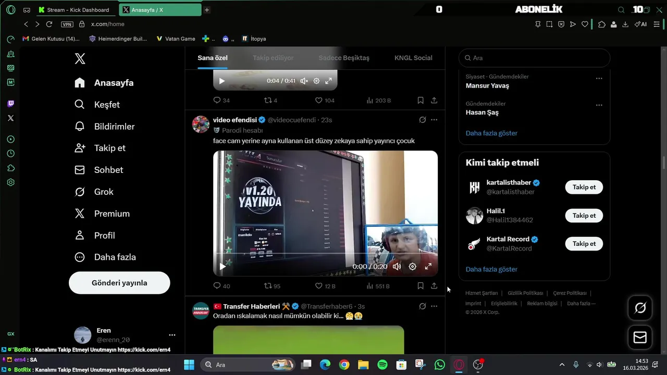Viewport: 667px width, 375px height.
Task: Unmute the top video
Action: tap(304, 81)
